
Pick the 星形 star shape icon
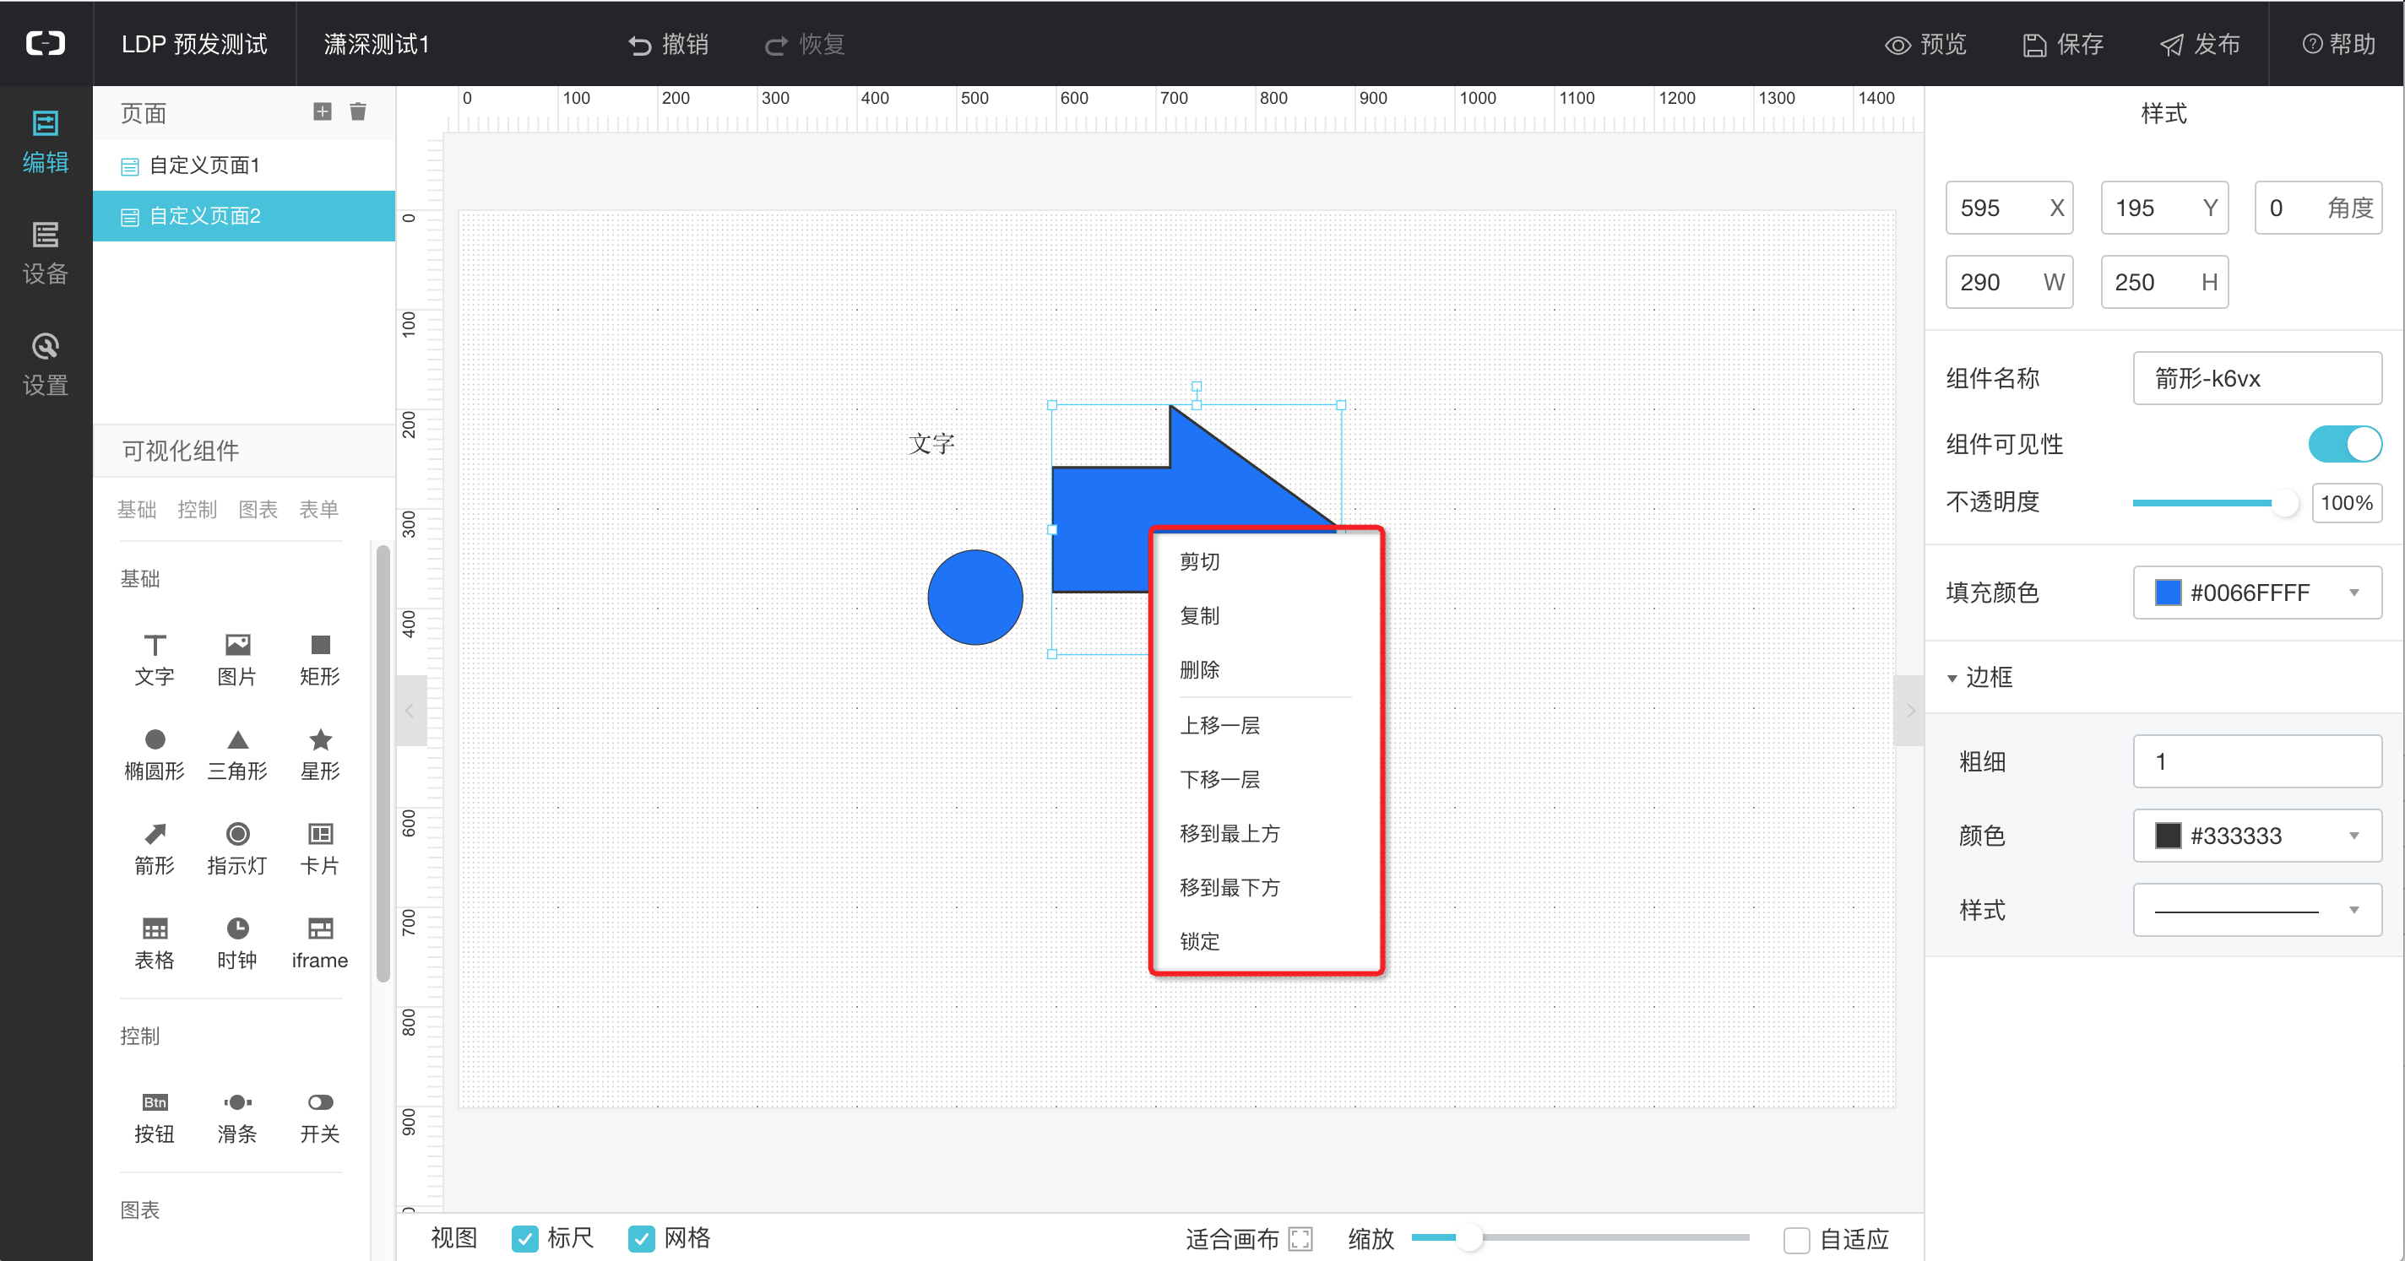click(x=320, y=740)
